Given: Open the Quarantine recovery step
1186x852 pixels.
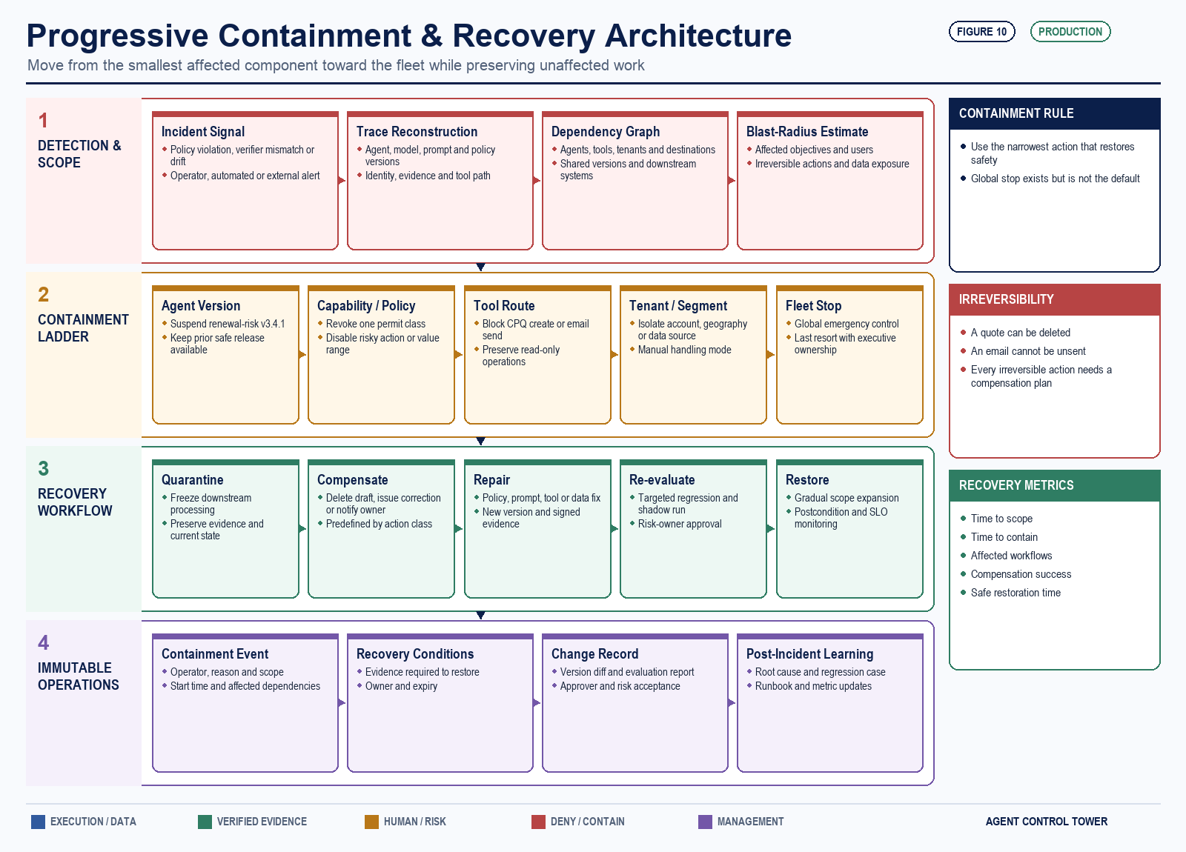Looking at the screenshot, I should pyautogui.click(x=225, y=529).
